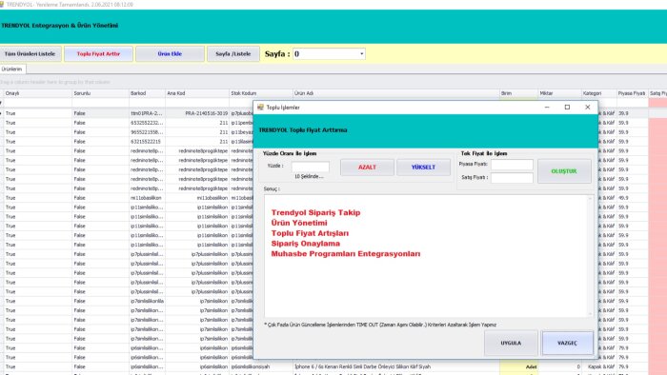Click the Onaylı filter row cell
667x375 pixels.
click(37, 103)
